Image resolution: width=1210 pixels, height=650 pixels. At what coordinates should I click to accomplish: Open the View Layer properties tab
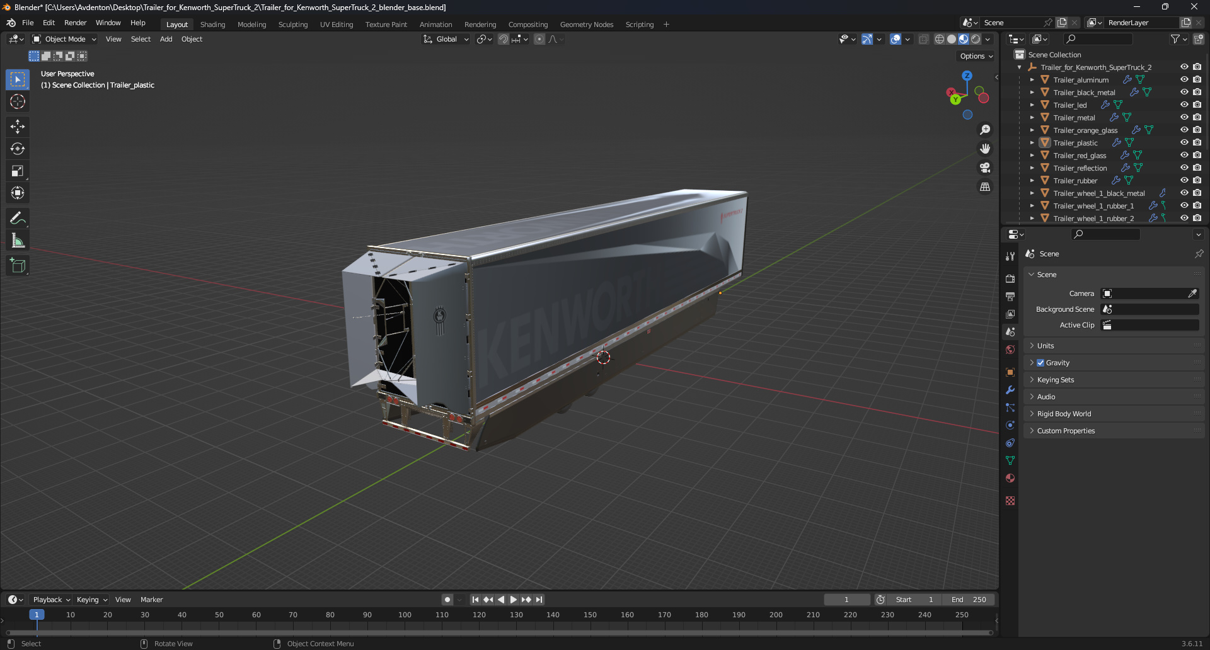click(1010, 314)
